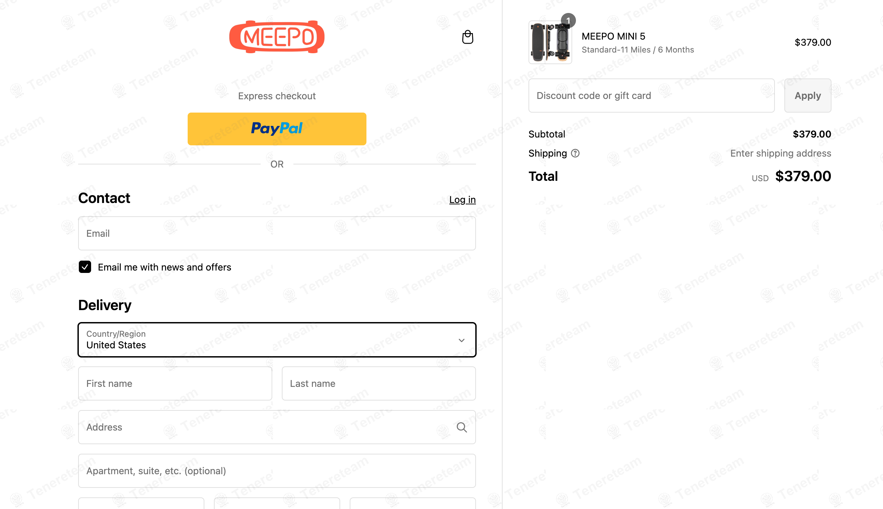This screenshot has height=509, width=883.
Task: Click the Country/Region chevron arrow
Action: (461, 340)
